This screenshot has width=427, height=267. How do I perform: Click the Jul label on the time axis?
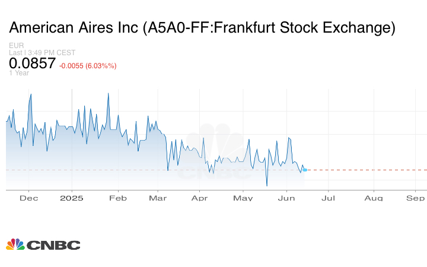328,198
